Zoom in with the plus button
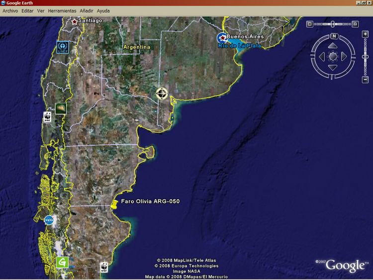The width and height of the screenshot is (373, 280). pyautogui.click(x=366, y=34)
